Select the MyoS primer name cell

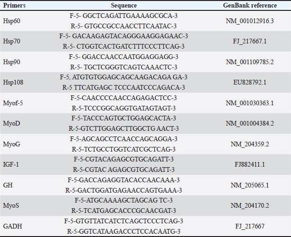11,204
